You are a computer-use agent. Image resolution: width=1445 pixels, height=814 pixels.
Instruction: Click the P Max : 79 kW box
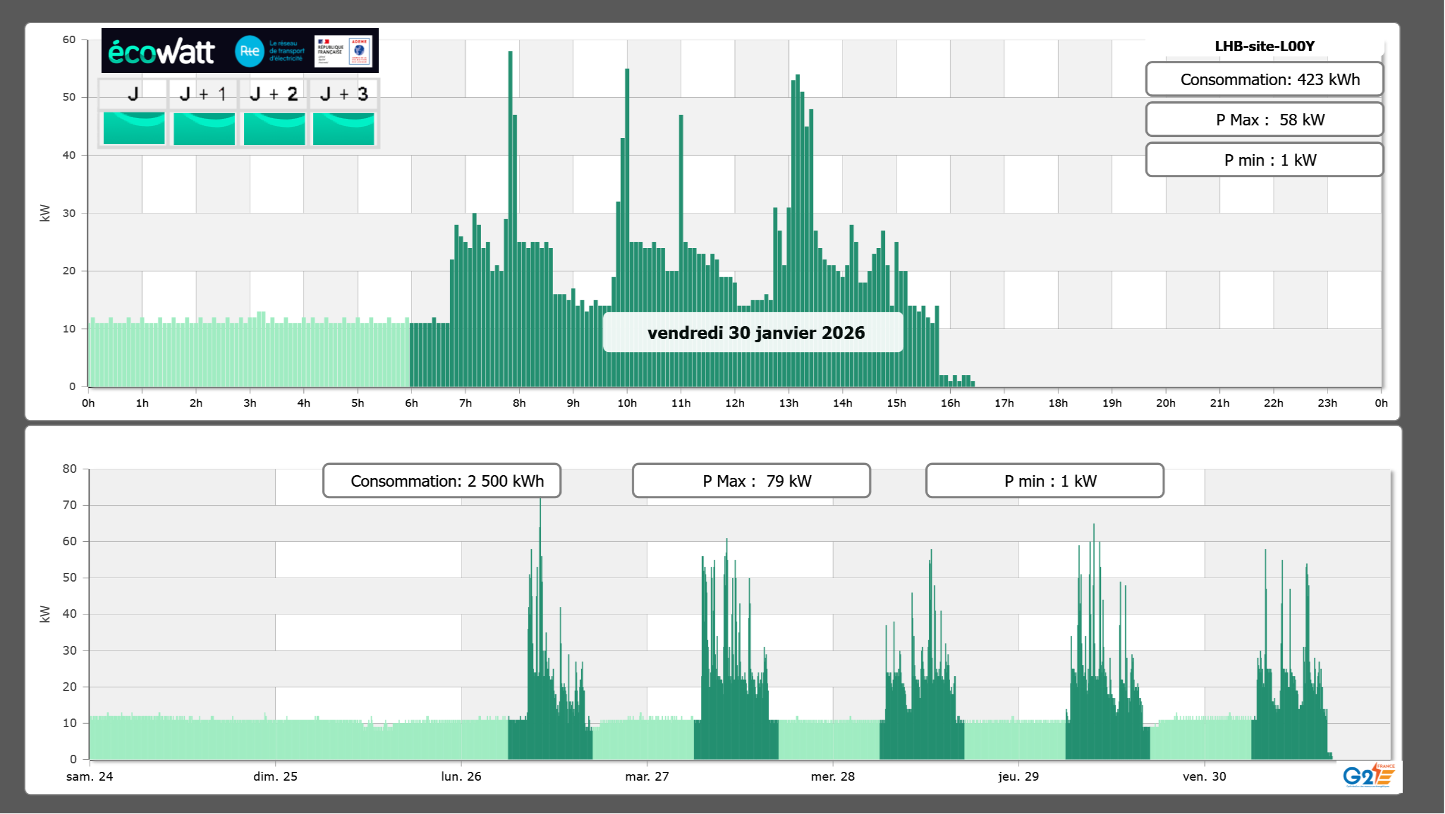(x=751, y=481)
